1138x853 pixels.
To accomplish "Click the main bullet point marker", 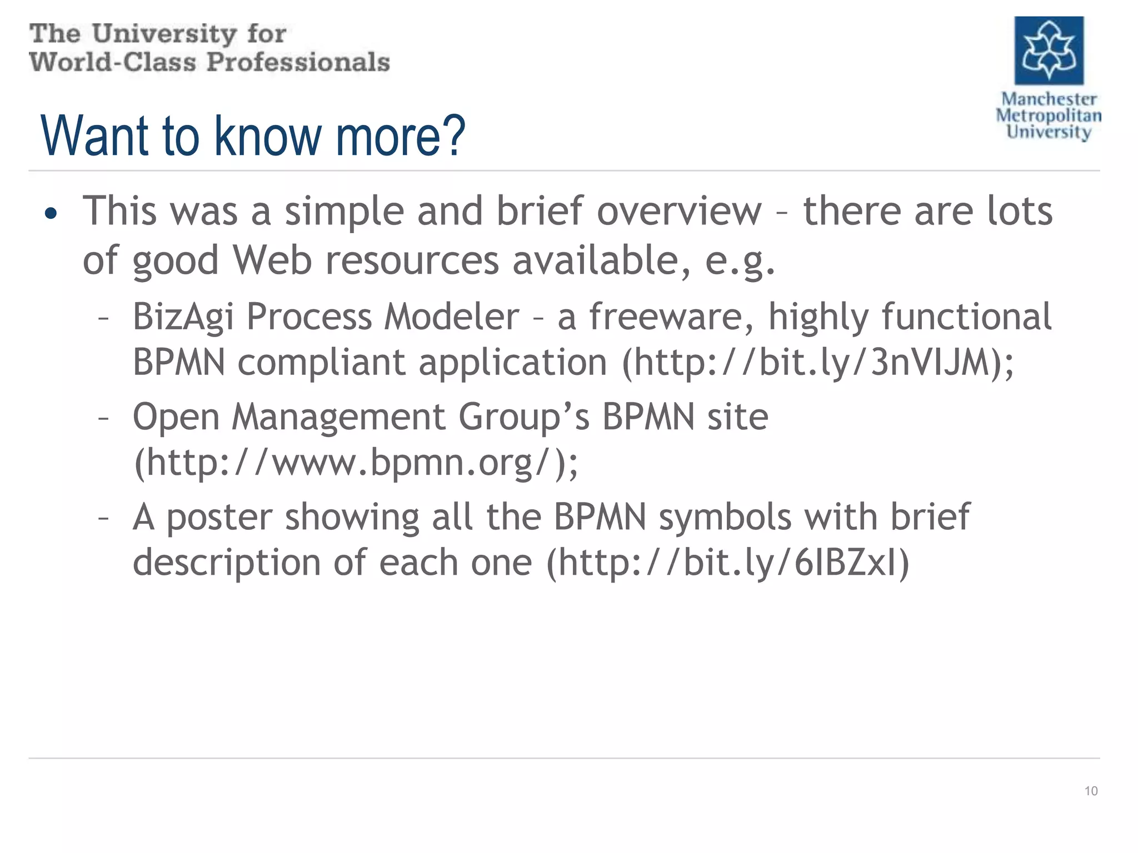I will click(x=51, y=214).
